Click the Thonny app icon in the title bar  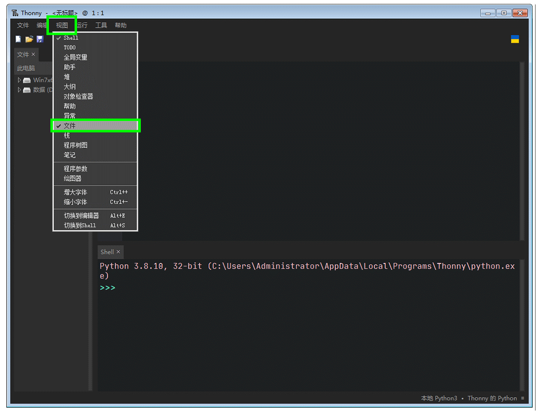pos(15,13)
